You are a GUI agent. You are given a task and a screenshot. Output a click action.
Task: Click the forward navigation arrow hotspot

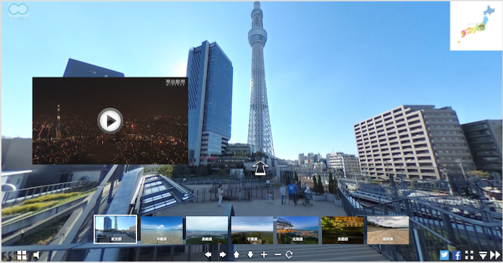tap(260, 168)
